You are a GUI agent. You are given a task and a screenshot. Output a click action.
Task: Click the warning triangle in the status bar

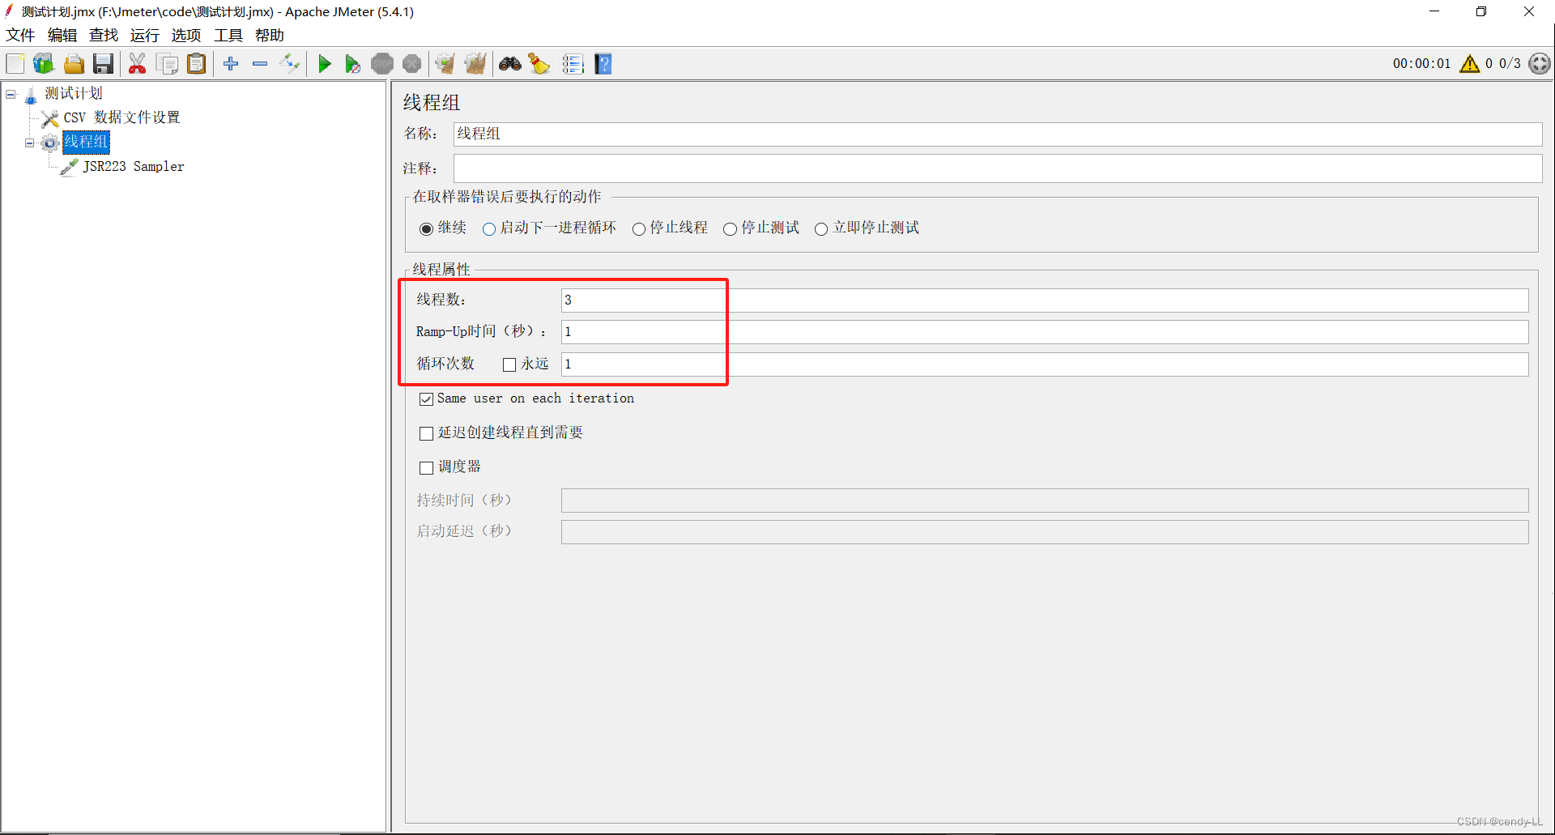pyautogui.click(x=1470, y=63)
